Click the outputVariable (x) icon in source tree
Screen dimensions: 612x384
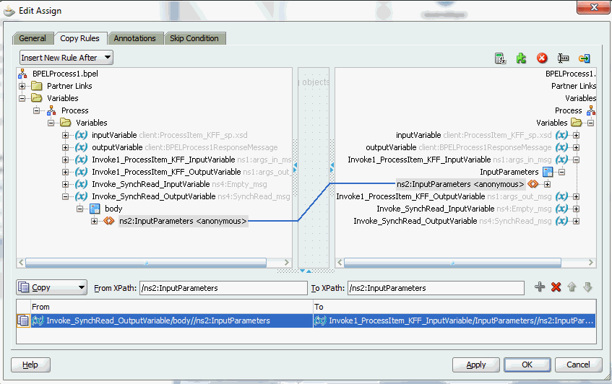point(81,147)
